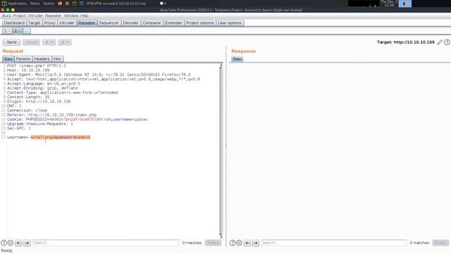Switch to the Target tab
The width and height of the screenshot is (451, 254).
[34, 23]
